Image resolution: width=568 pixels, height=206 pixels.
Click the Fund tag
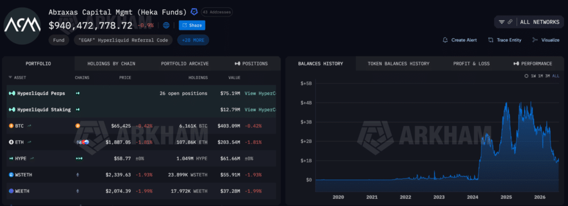tap(59, 40)
